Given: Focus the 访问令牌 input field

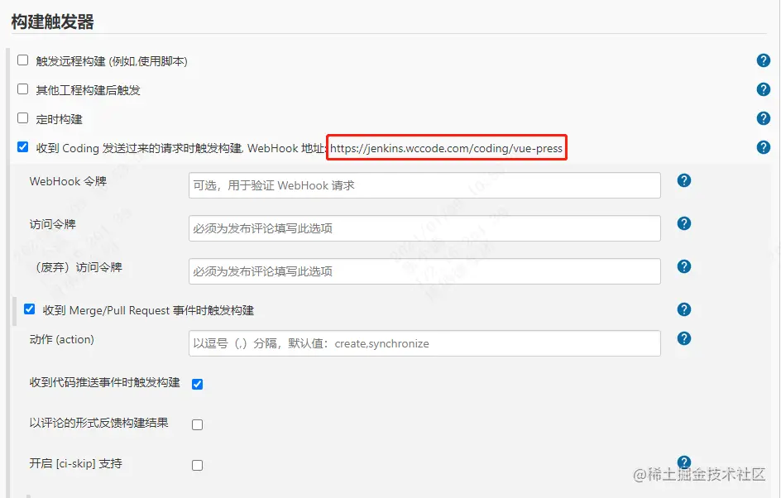Looking at the screenshot, I should (x=424, y=228).
